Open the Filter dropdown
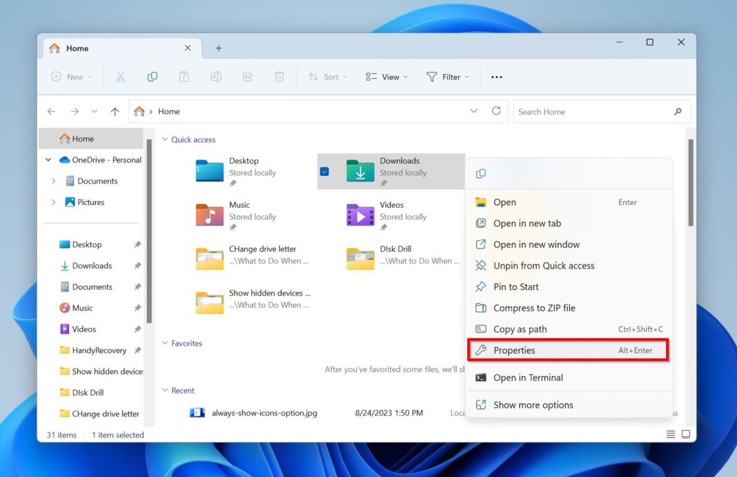737x477 pixels. [x=448, y=77]
